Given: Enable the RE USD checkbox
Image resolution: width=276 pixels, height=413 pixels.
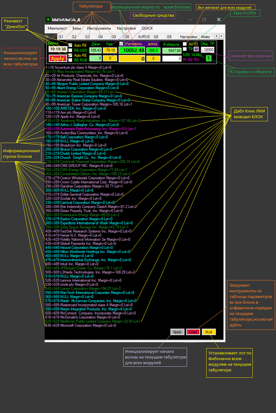Looking at the screenshot, I should coord(70,50).
